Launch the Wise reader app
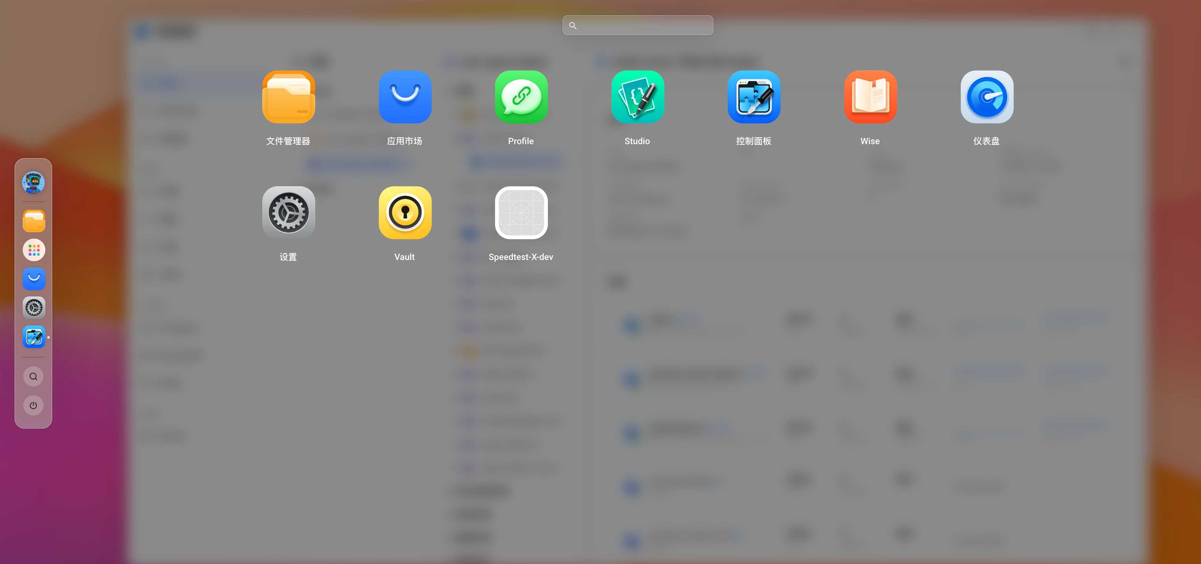The width and height of the screenshot is (1201, 564). pyautogui.click(x=870, y=97)
